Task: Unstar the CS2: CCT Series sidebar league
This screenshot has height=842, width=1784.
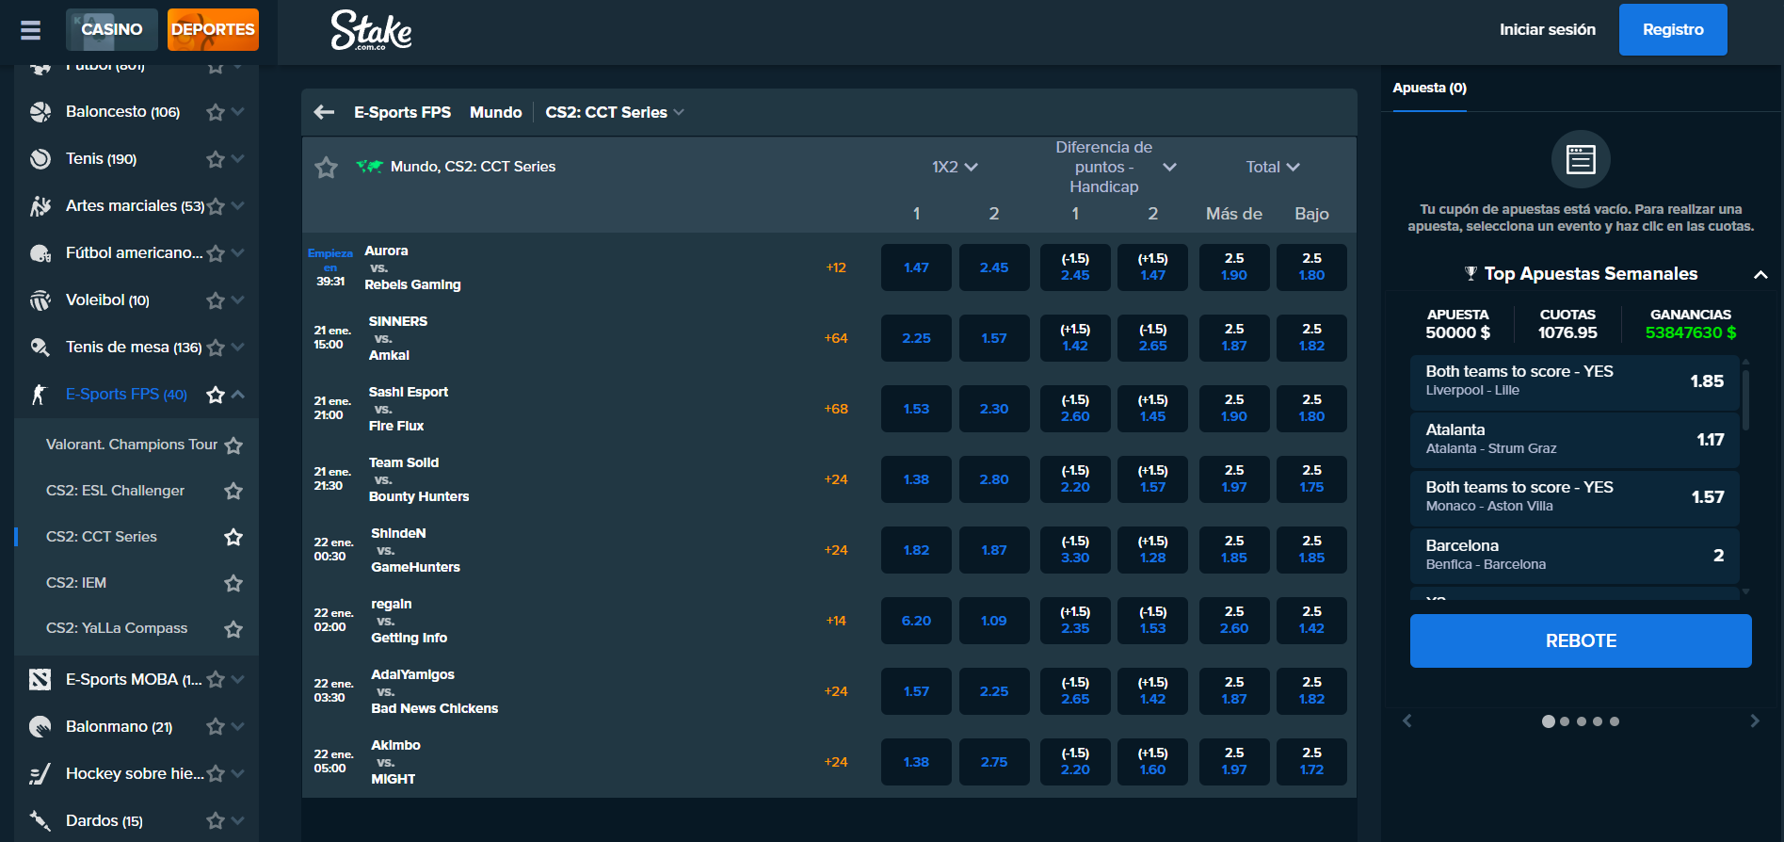Action: click(233, 537)
